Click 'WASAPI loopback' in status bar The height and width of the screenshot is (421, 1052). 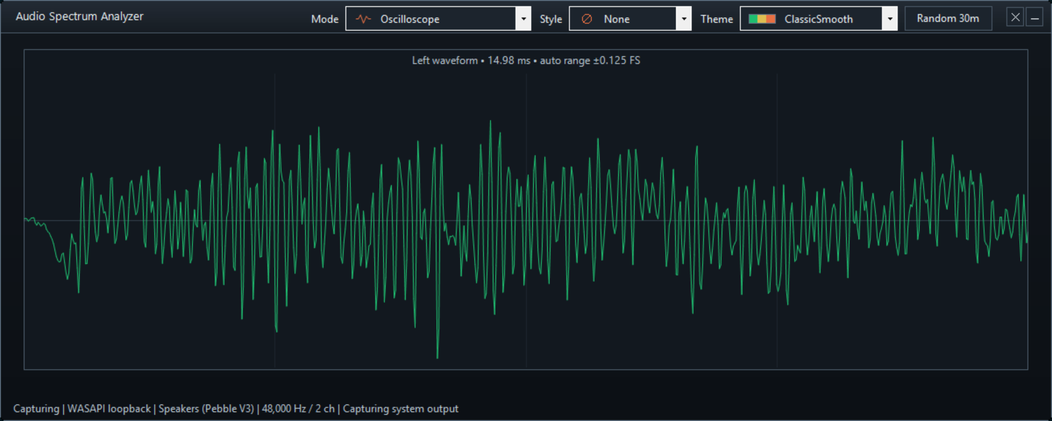pos(109,409)
